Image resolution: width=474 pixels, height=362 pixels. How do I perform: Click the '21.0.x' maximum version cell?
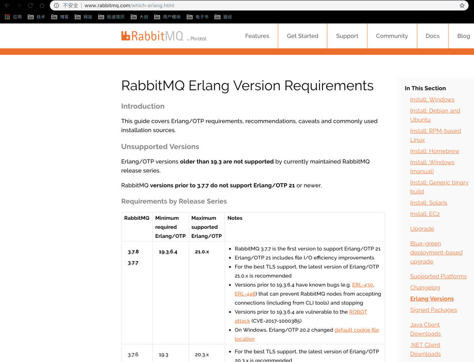point(202,252)
